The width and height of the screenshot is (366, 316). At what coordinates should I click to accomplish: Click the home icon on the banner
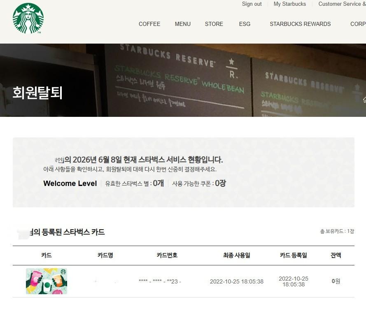[x=364, y=100]
